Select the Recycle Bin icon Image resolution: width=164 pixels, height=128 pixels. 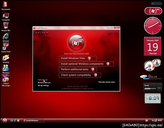tap(6, 27)
